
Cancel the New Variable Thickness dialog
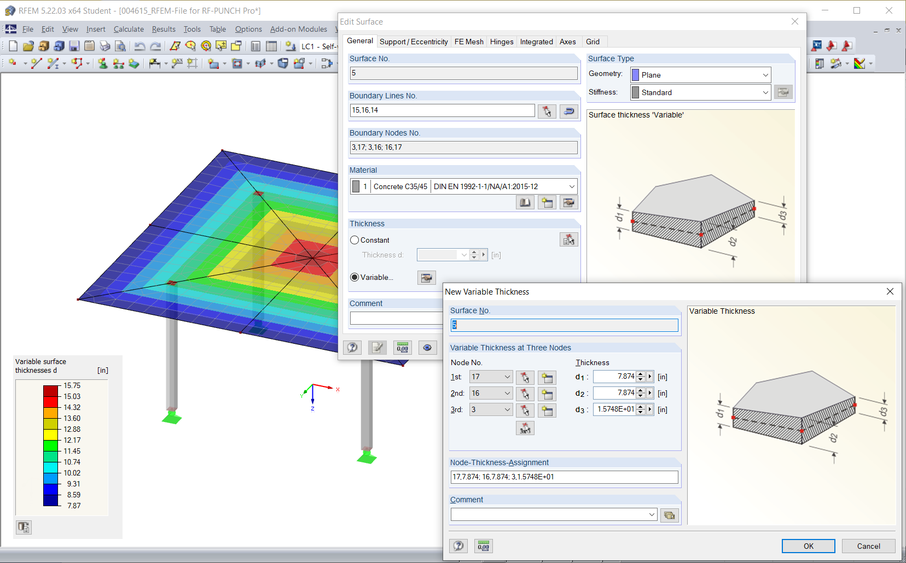[x=868, y=546]
